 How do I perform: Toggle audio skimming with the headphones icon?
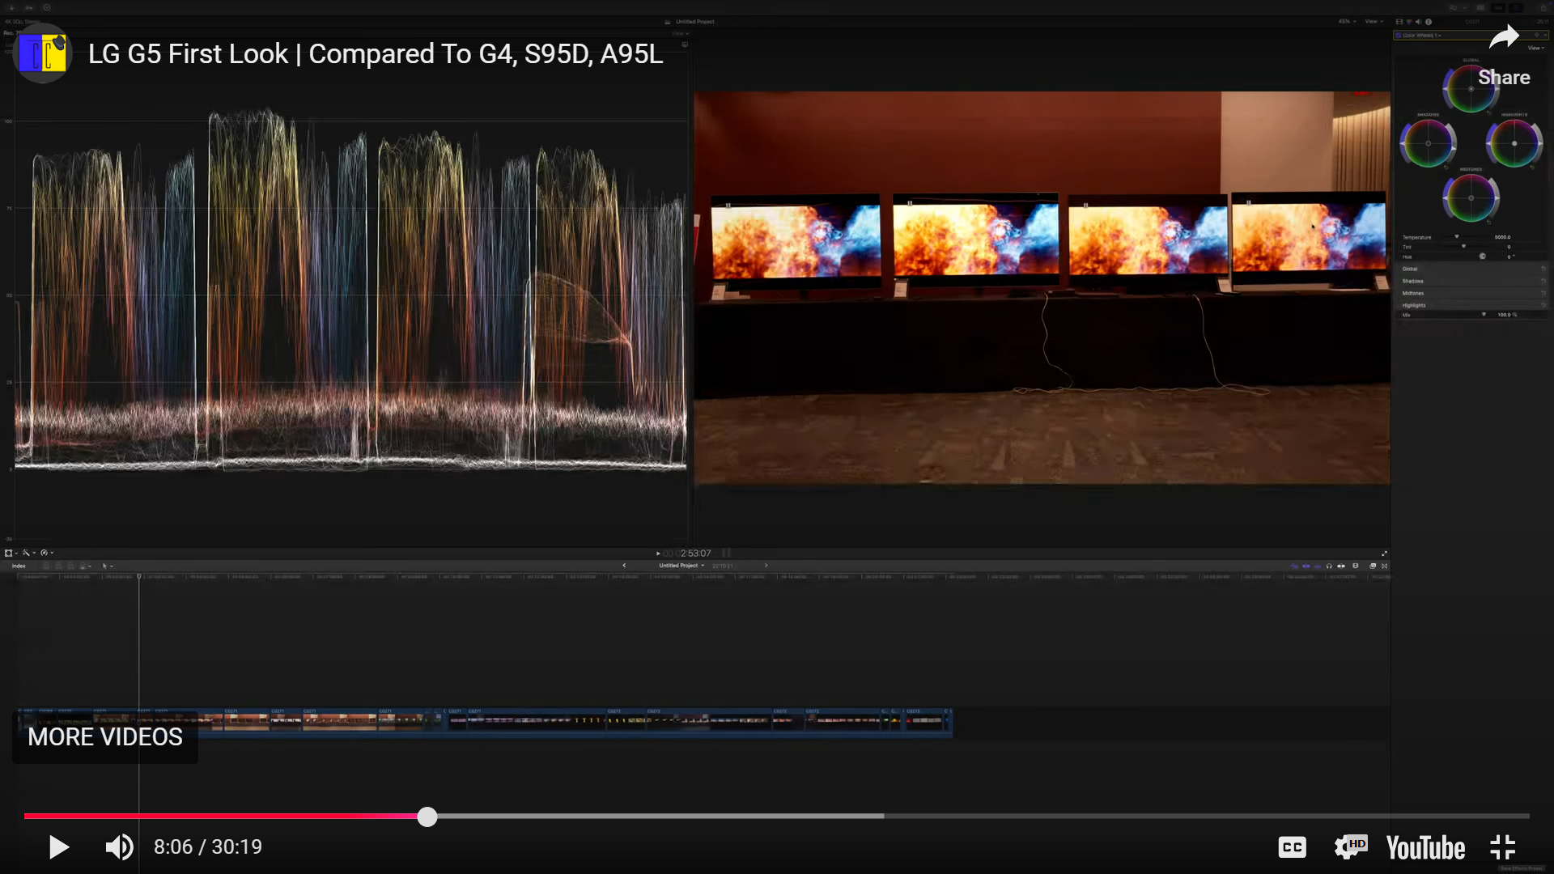[x=1329, y=566]
